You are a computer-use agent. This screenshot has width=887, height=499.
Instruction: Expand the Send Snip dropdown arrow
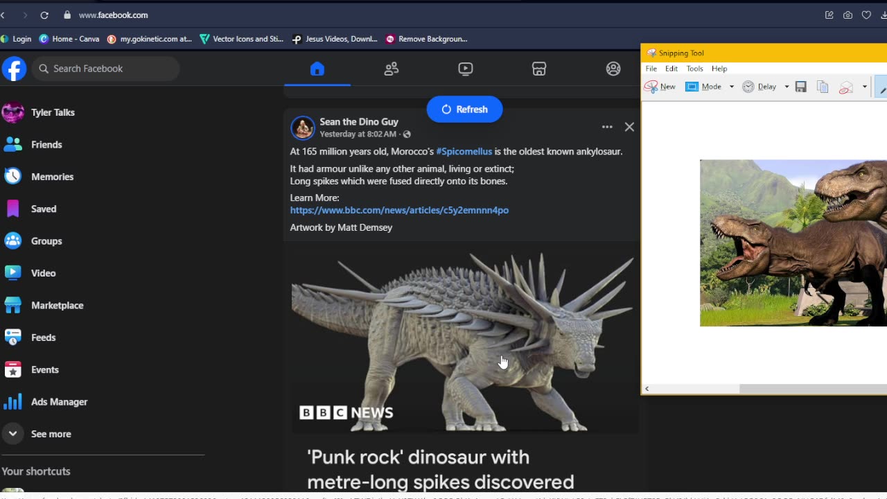(x=864, y=87)
